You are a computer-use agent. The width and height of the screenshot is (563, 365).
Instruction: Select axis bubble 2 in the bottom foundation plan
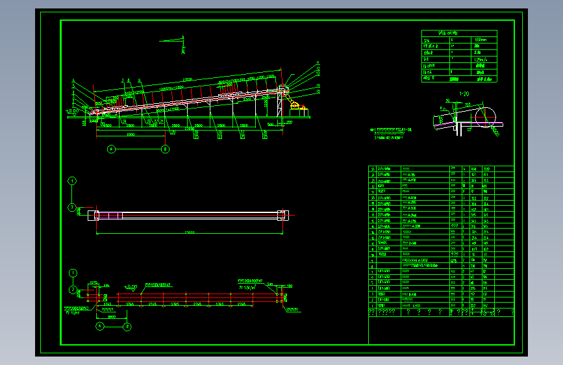[x=73, y=290]
